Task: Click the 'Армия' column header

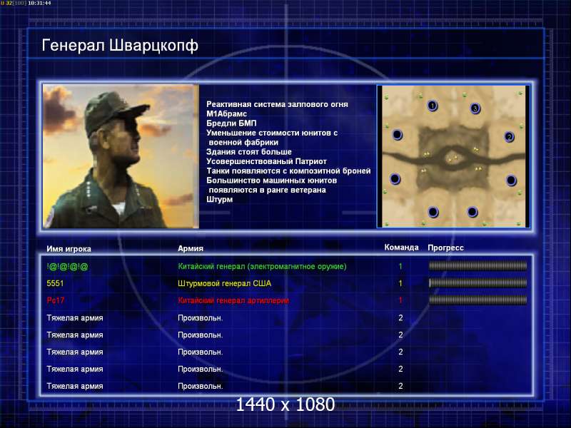Action: click(x=191, y=248)
